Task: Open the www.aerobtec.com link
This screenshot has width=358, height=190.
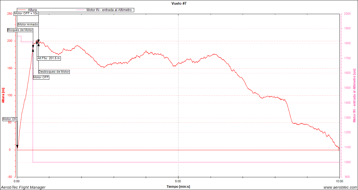Action: click(x=340, y=187)
